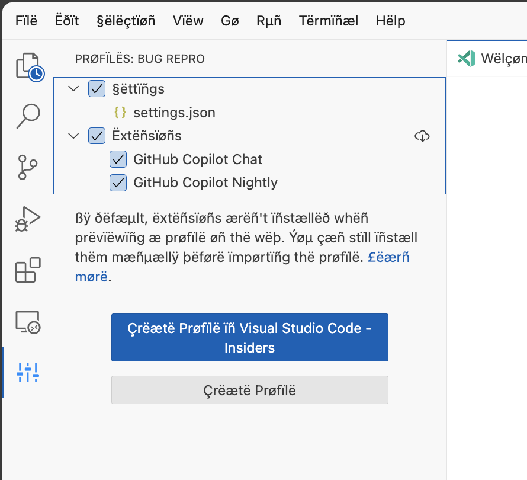
Task: Click the Create Profile button
Action: point(249,390)
